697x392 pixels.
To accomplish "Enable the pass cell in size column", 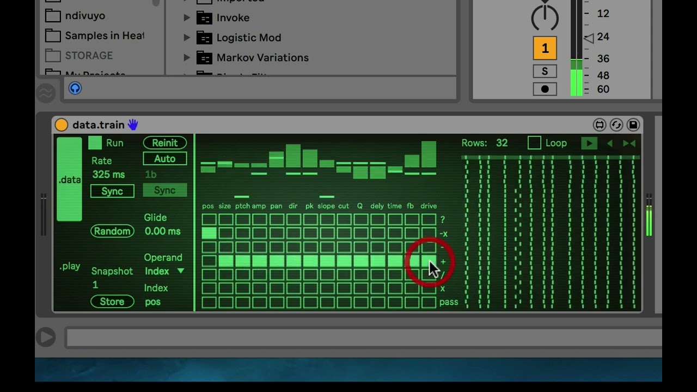I will click(x=226, y=302).
